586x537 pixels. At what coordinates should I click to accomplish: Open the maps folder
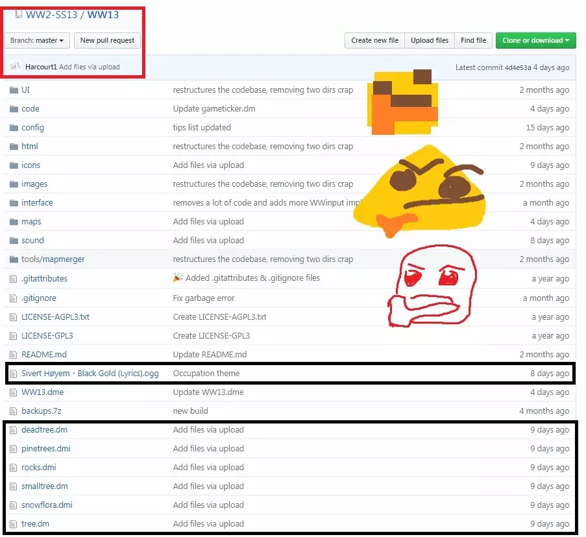31,222
